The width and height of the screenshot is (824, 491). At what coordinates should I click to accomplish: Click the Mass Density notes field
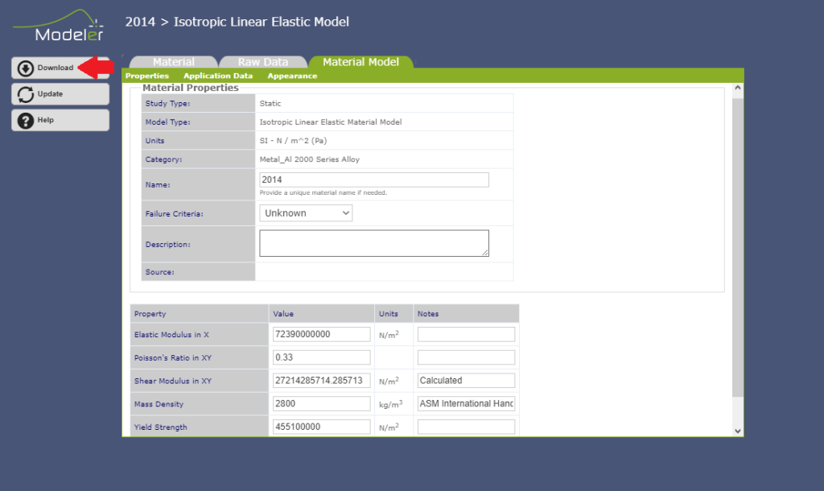click(x=466, y=404)
